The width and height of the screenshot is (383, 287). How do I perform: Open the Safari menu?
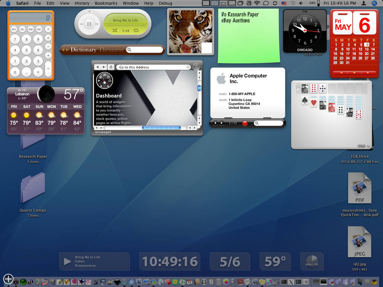point(22,3)
